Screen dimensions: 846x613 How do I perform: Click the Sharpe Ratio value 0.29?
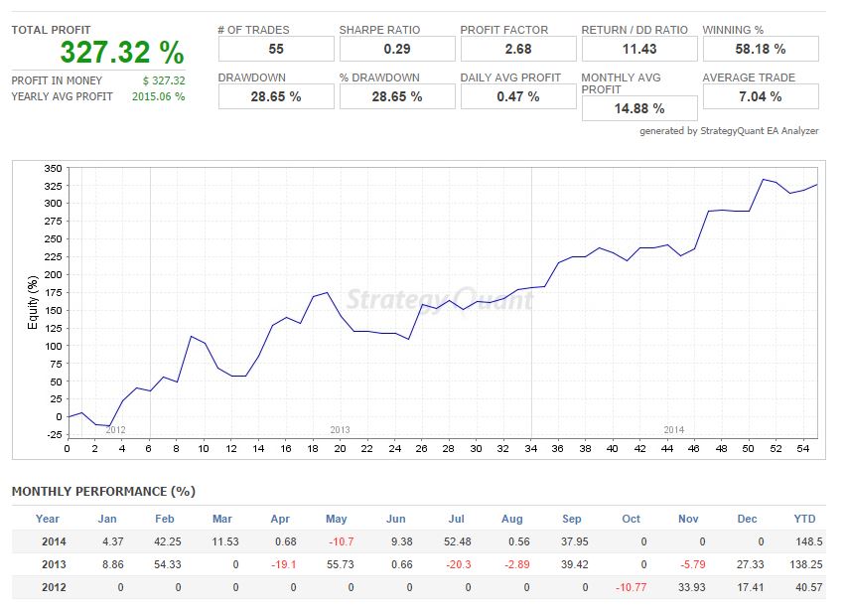[397, 49]
